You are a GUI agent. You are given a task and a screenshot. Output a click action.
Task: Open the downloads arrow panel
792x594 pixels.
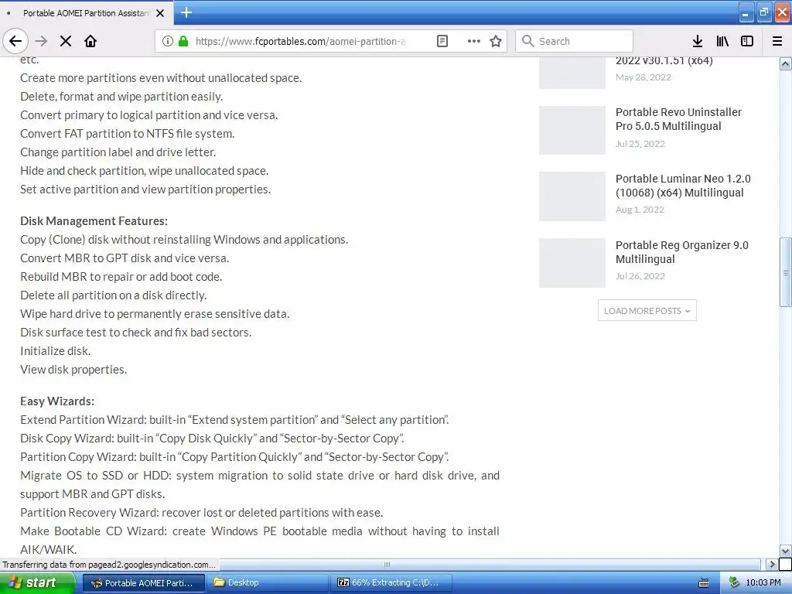[698, 41]
